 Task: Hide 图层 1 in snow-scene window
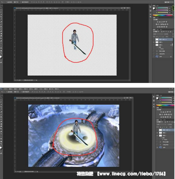[x=157, y=136]
